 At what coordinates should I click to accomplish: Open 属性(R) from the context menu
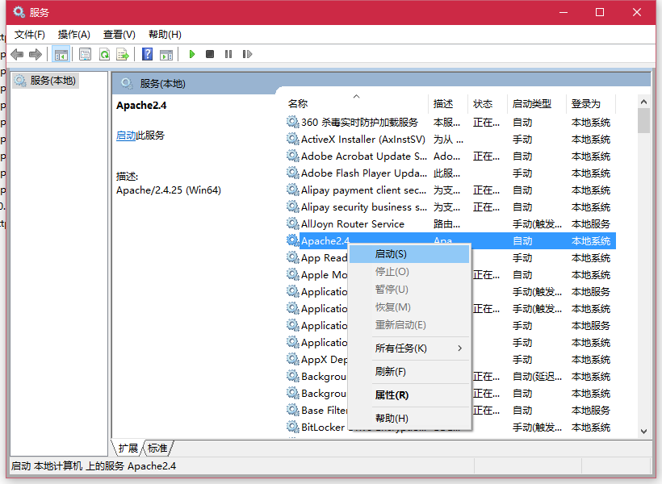pyautogui.click(x=392, y=395)
